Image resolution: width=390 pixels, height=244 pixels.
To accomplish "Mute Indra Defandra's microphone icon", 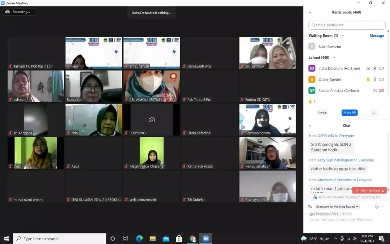I will click(375, 68).
